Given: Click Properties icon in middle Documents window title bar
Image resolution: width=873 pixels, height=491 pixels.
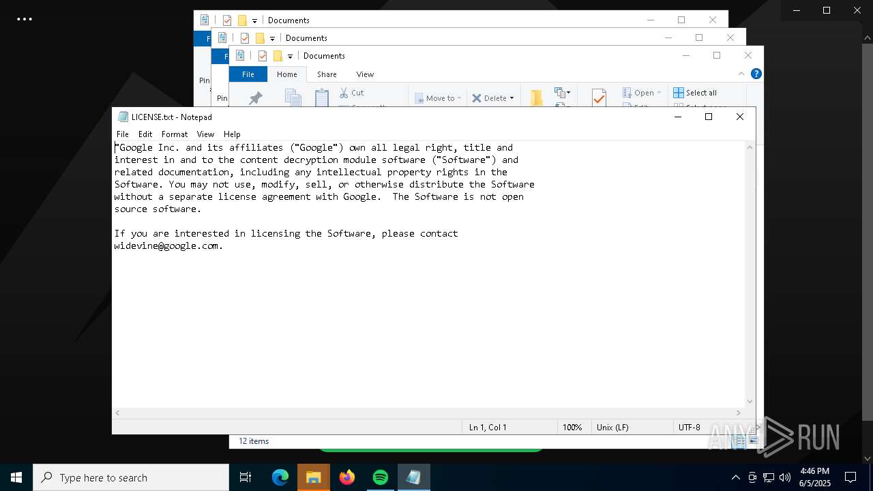Looking at the screenshot, I should (222, 38).
